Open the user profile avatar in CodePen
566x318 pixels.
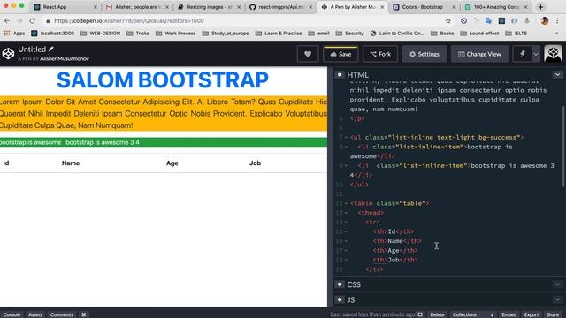pos(553,54)
